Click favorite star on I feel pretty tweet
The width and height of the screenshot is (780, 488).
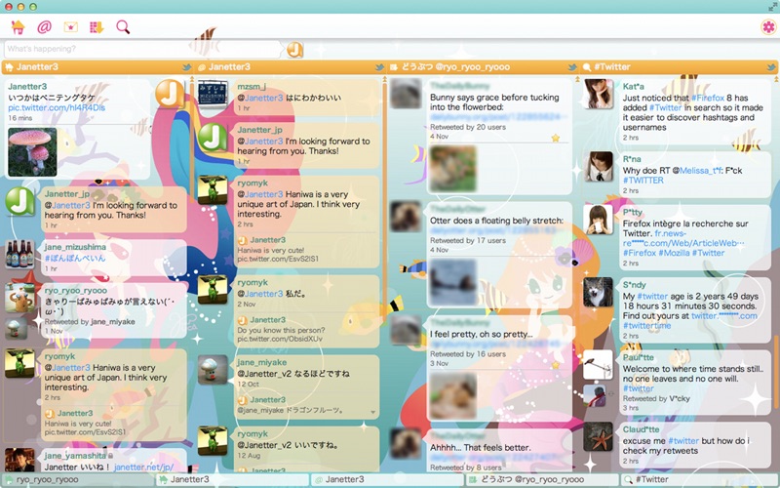point(556,365)
